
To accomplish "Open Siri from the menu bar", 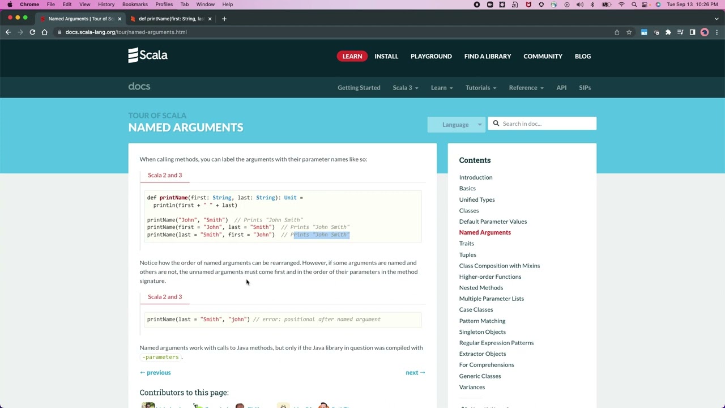I will [658, 5].
